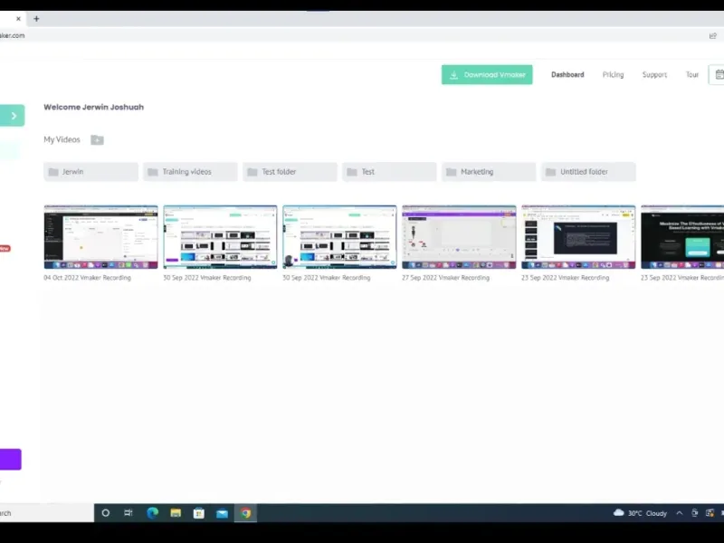
Task: Open Microsoft Store from the taskbar
Action: click(x=199, y=513)
